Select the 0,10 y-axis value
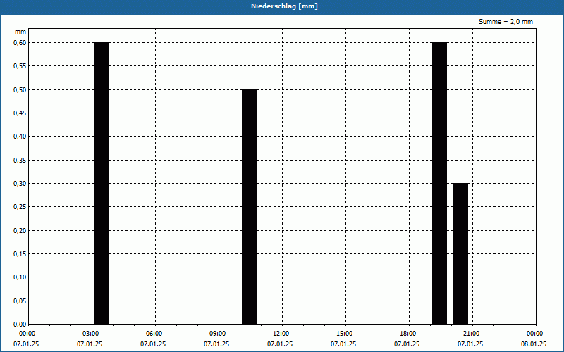 pos(20,277)
